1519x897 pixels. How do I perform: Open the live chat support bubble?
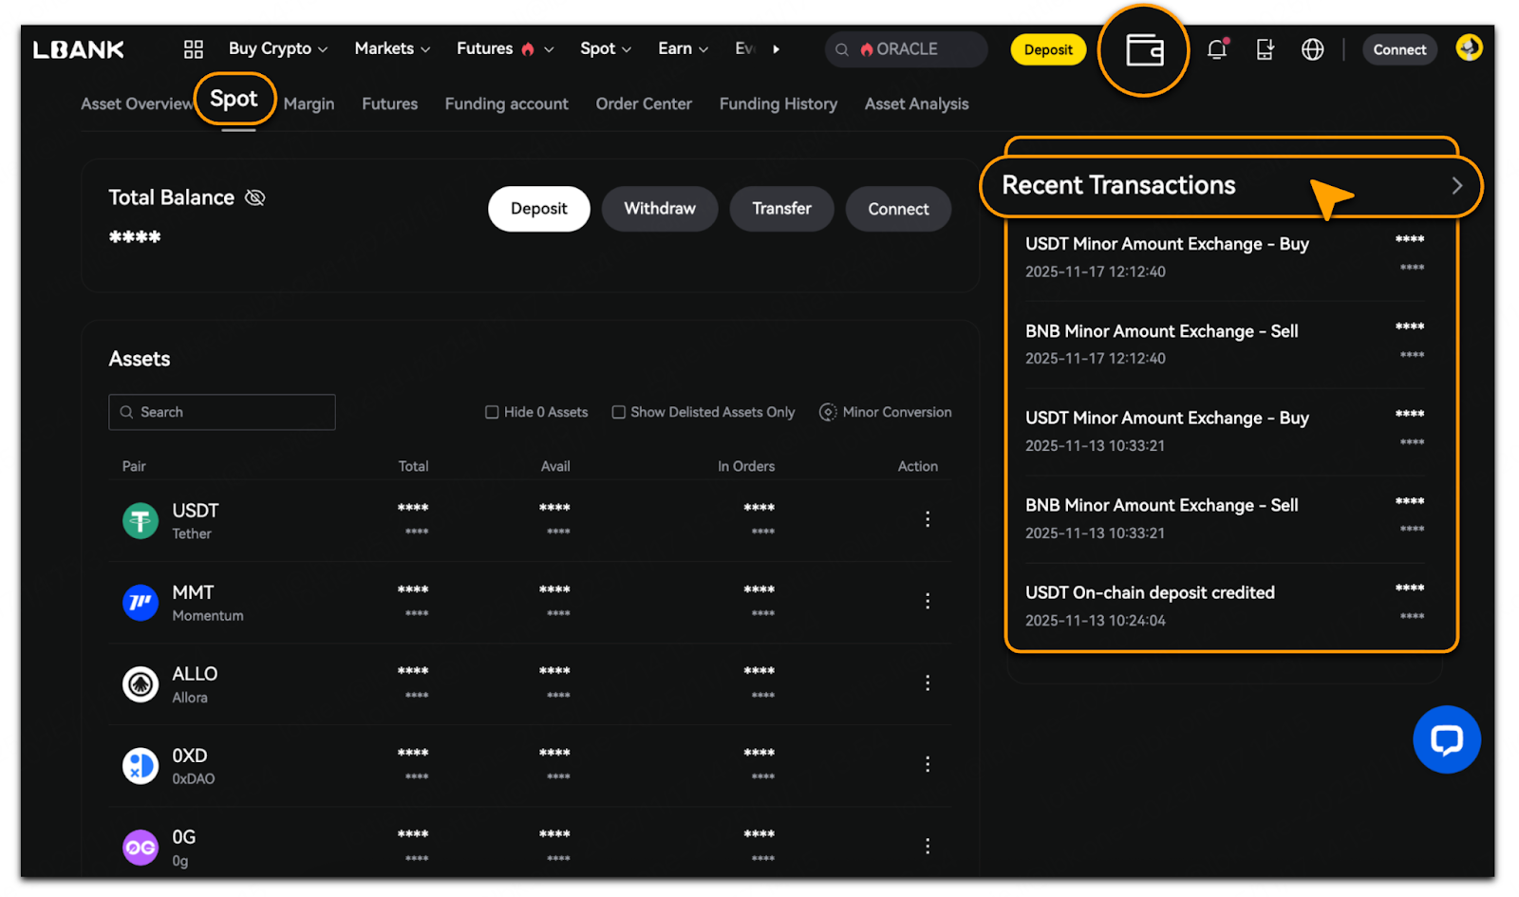point(1446,739)
